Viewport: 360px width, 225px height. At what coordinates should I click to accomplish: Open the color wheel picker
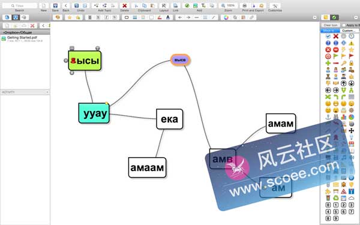click(x=226, y=17)
